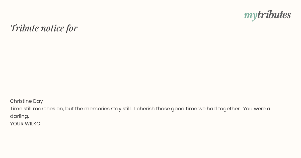
Task: Click the word "YOUR" in the signature
Action: click(16, 124)
